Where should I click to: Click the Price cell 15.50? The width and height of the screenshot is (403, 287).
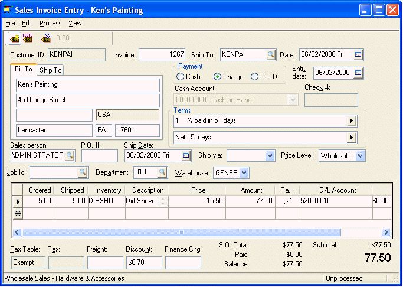coord(197,201)
